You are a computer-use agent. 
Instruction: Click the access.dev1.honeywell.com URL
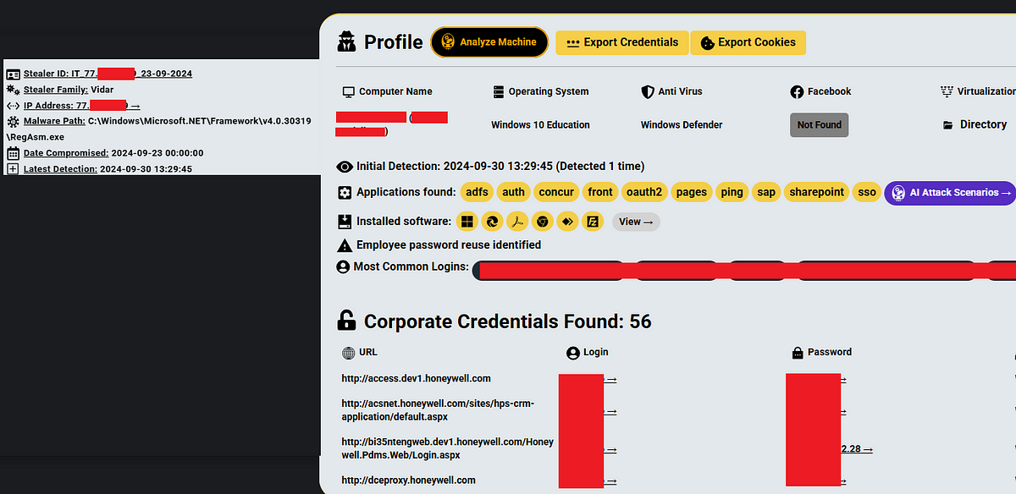416,378
